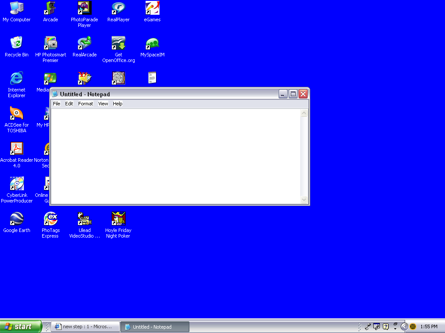
Task: Open Get OpenOffice.org shortcut
Action: coord(118,43)
